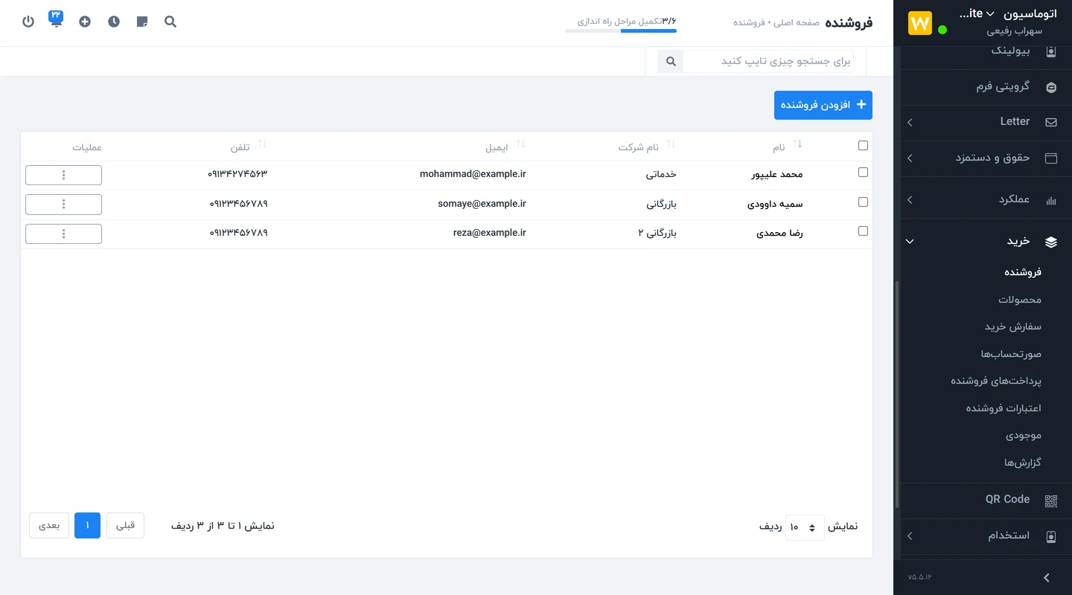
Task: Click the قبلی pagination button
Action: pos(125,525)
